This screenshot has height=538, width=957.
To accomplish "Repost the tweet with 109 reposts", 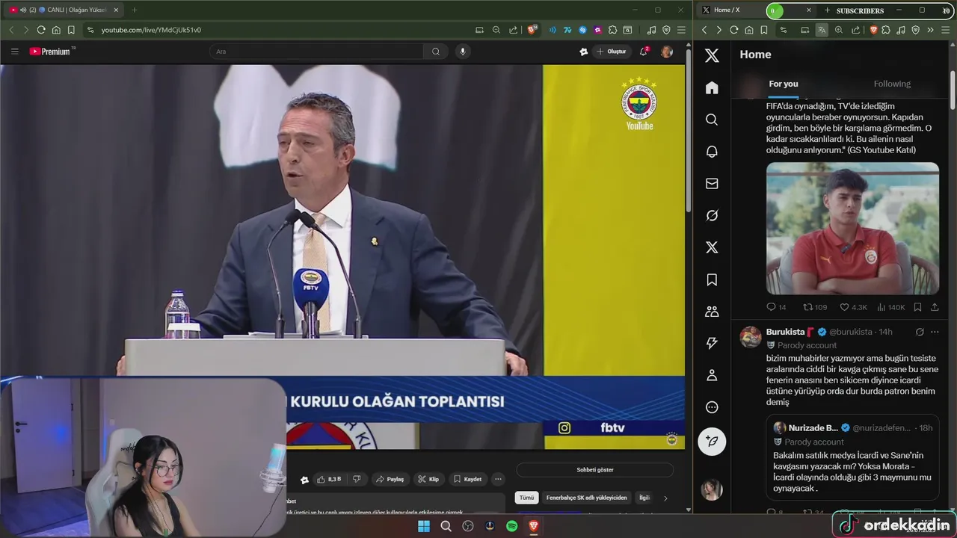I will (x=815, y=307).
